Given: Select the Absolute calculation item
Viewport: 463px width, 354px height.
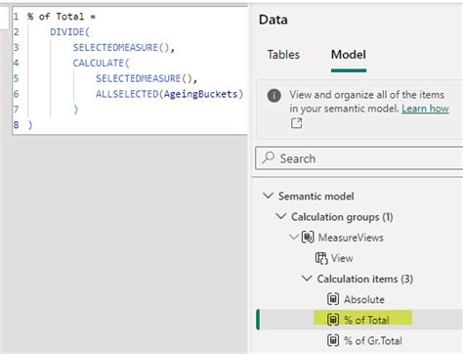Looking at the screenshot, I should pos(364,299).
